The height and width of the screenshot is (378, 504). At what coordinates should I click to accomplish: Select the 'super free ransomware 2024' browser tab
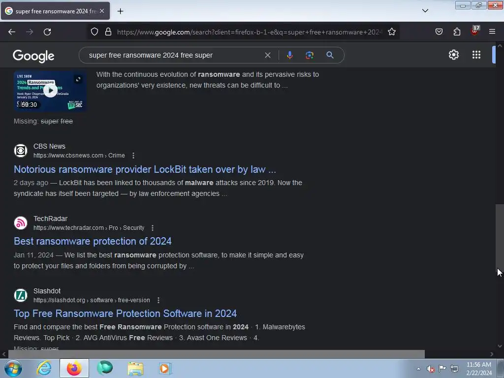pyautogui.click(x=55, y=11)
